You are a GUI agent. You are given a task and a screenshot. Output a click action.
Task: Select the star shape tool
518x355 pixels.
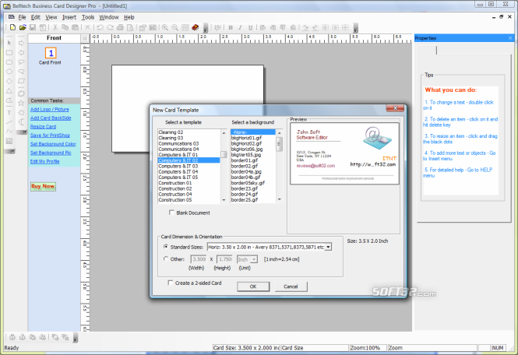21,103
